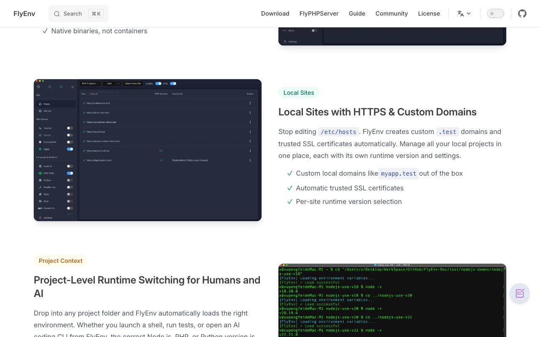Viewport: 540px width, 337px height.
Task: Click the link icon beside workerman-demo.test
Action: point(84,122)
